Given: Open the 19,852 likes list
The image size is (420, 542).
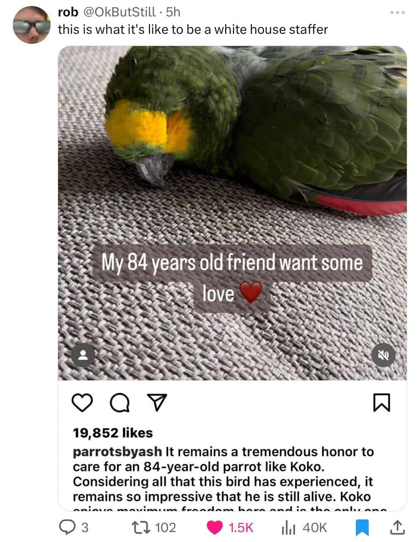Looking at the screenshot, I should click(113, 433).
